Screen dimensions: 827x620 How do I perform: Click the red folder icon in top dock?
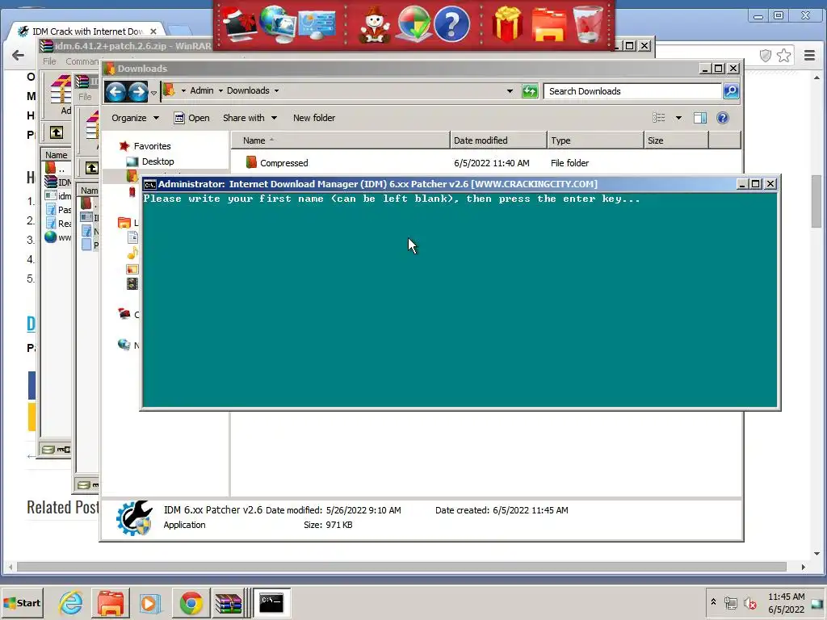(548, 25)
